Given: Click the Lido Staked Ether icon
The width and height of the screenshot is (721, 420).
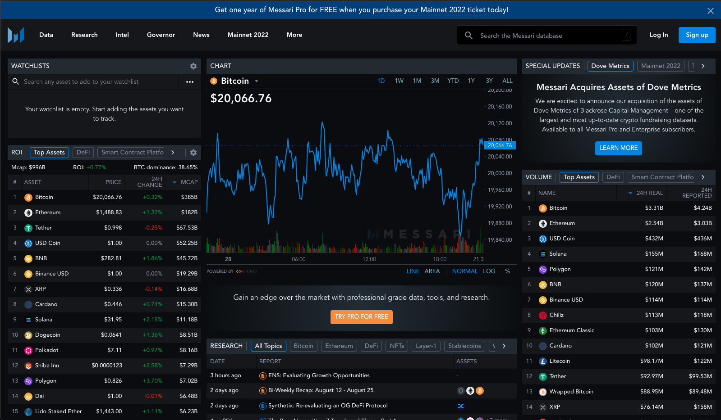Looking at the screenshot, I should [28, 412].
